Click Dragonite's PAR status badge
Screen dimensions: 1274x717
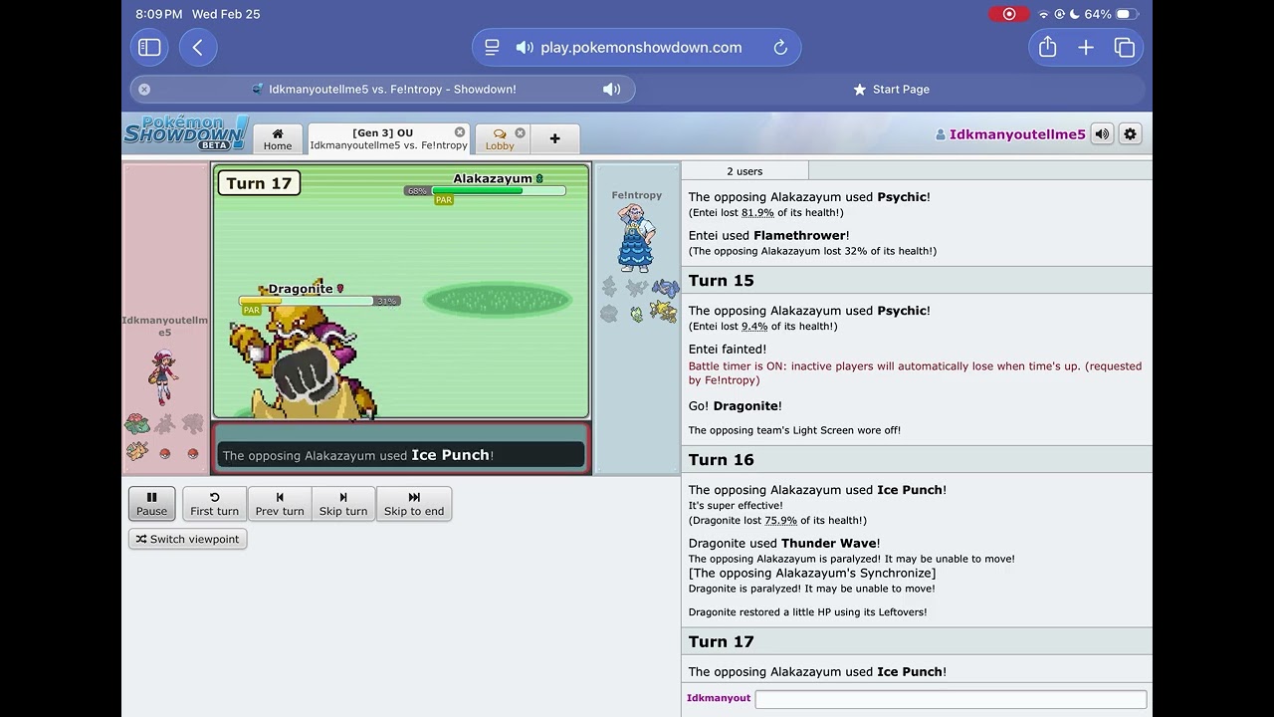click(x=252, y=311)
